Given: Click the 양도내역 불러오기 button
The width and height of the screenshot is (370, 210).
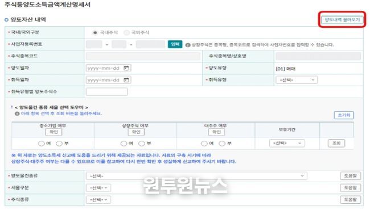Looking at the screenshot, I should tap(342, 20).
